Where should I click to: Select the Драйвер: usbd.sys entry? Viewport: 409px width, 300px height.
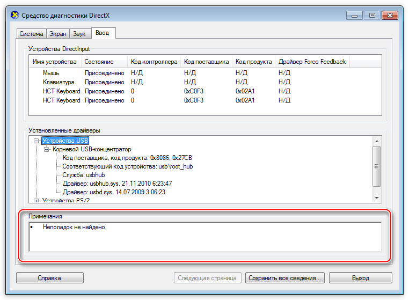(114, 192)
